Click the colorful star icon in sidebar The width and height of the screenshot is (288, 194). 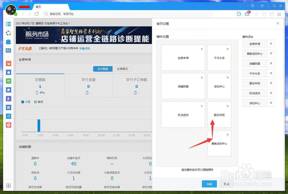pyautogui.click(x=8, y=33)
